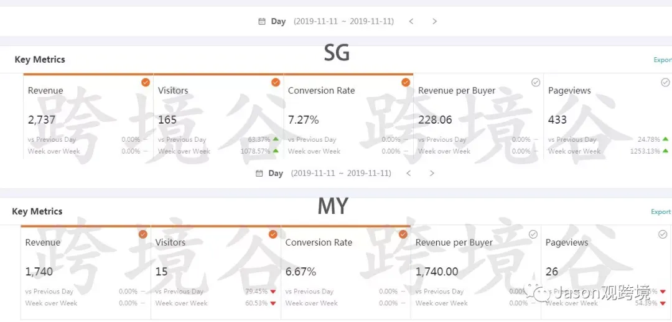This screenshot has width=672, height=322.
Task: Click Export in the SG Key Metrics
Action: coord(662,60)
